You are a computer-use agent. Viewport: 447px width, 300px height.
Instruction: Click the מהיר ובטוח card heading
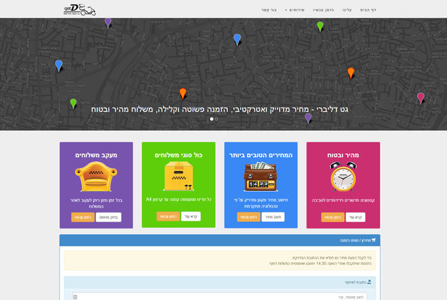click(343, 155)
